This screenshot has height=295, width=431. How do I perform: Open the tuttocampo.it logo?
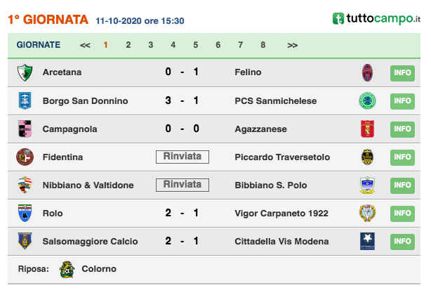click(x=376, y=19)
